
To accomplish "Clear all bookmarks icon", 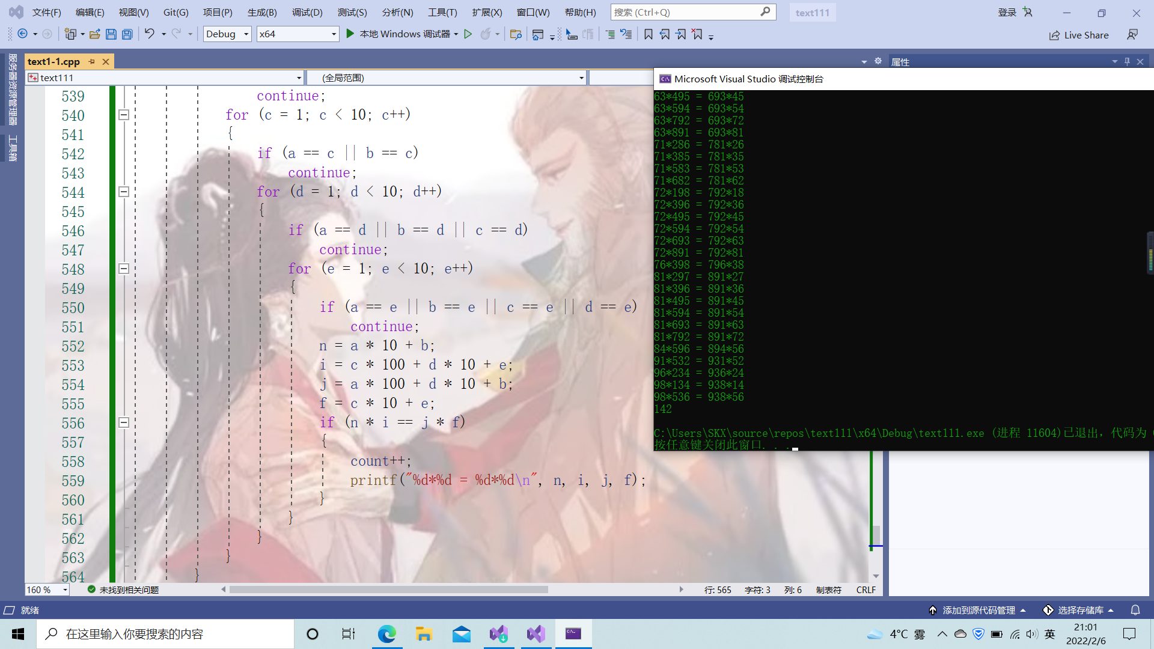I will pos(697,34).
